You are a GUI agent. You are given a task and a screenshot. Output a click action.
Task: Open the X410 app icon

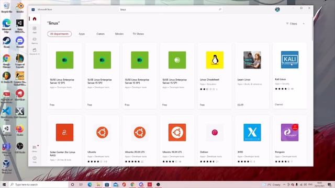point(252,132)
